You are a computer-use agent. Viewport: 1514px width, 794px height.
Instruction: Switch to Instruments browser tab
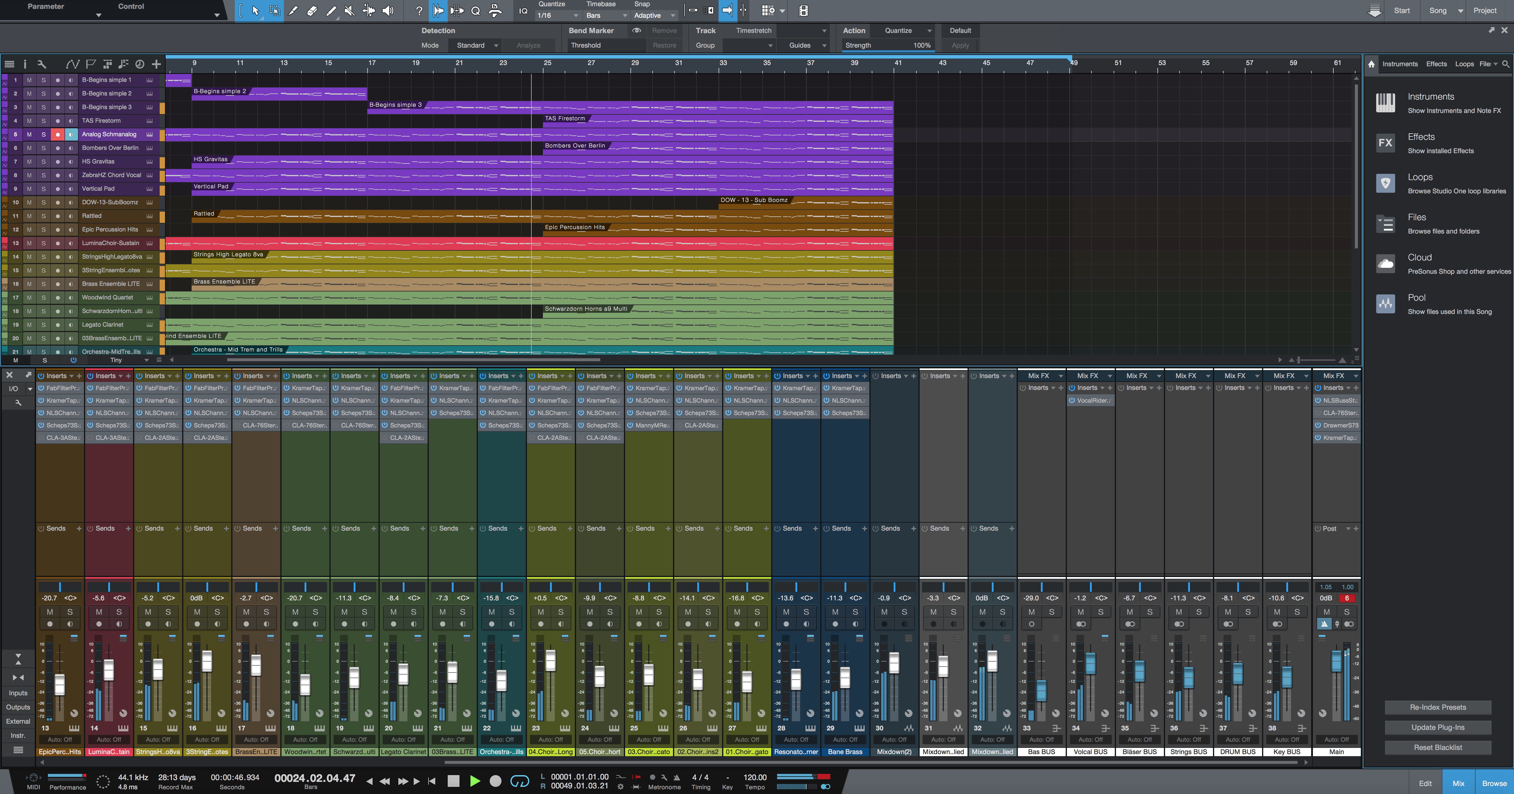[1399, 64]
